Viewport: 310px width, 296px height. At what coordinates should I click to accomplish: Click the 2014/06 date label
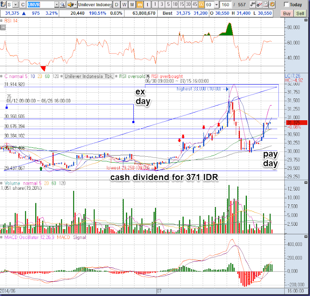coord(7,291)
